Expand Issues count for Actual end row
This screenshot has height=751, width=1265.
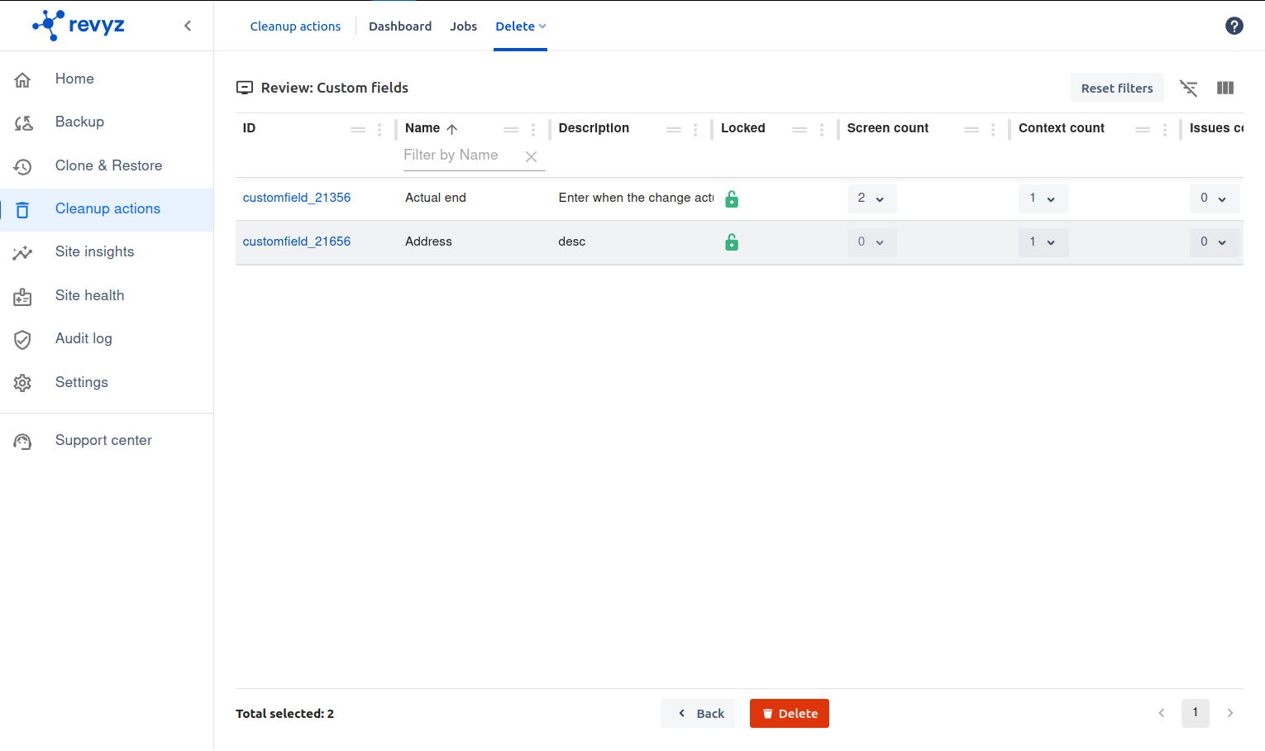point(1215,199)
